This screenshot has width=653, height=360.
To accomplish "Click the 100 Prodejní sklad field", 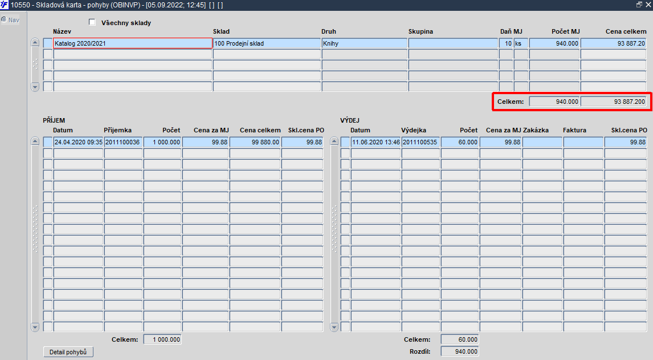I will (x=267, y=43).
